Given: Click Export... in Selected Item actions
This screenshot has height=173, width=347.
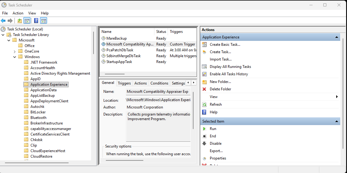Looking at the screenshot, I should (216, 151).
